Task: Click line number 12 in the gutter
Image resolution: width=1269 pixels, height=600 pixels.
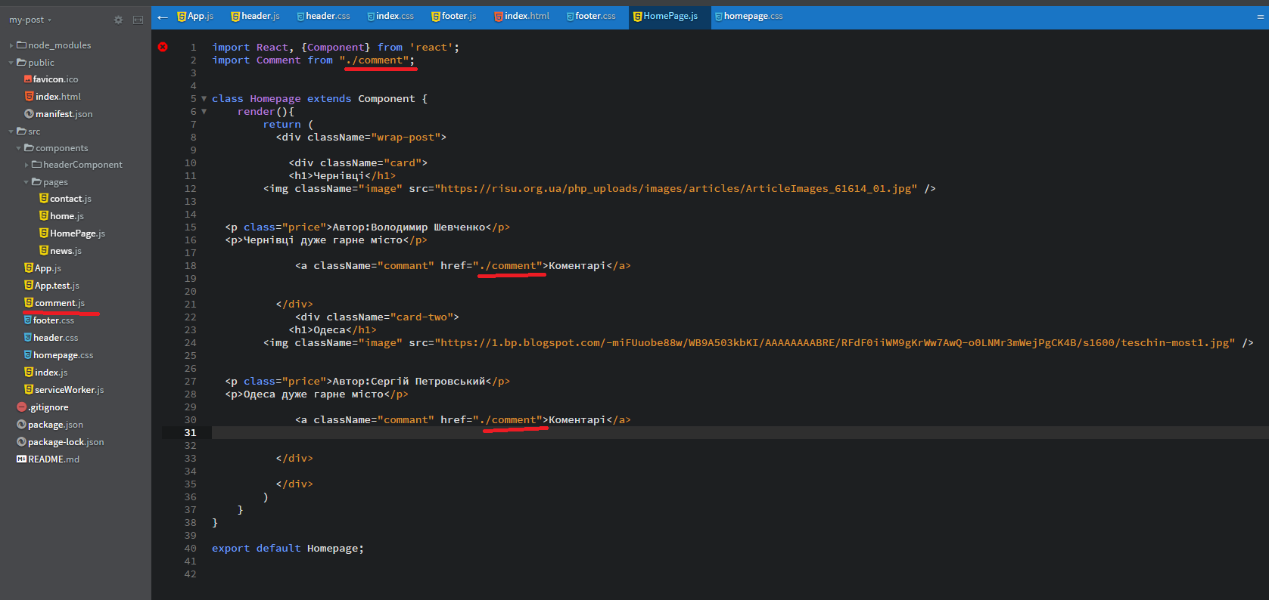Action: (190, 189)
